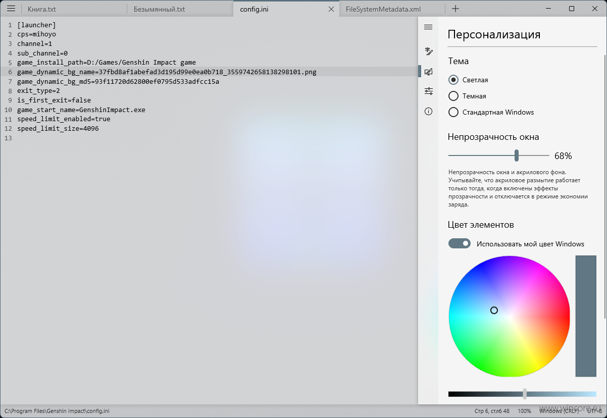Click the sub_channel=0 line
This screenshot has width=607, height=418.
[x=42, y=53]
